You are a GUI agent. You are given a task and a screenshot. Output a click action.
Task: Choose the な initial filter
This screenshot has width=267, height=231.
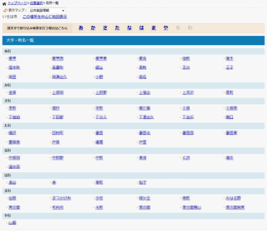129,28
